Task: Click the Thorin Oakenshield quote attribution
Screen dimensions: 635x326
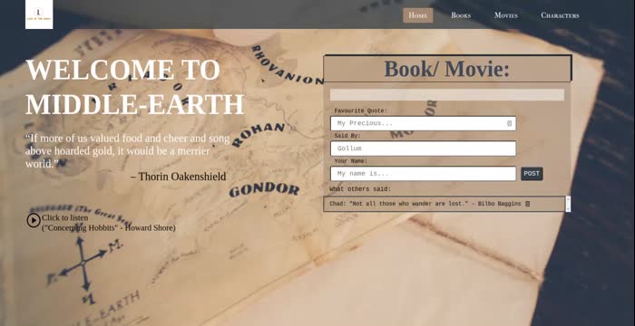Action: coord(178,177)
